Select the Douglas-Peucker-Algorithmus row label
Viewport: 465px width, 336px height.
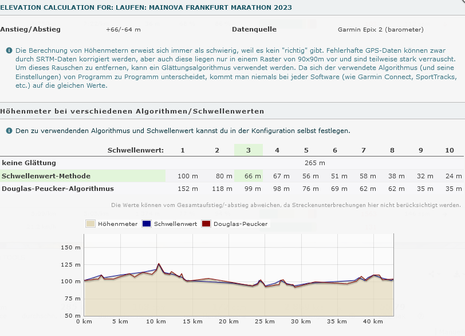(58, 189)
